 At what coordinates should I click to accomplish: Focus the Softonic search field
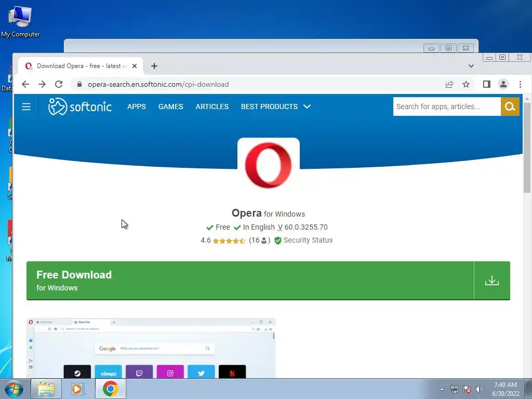pos(446,107)
